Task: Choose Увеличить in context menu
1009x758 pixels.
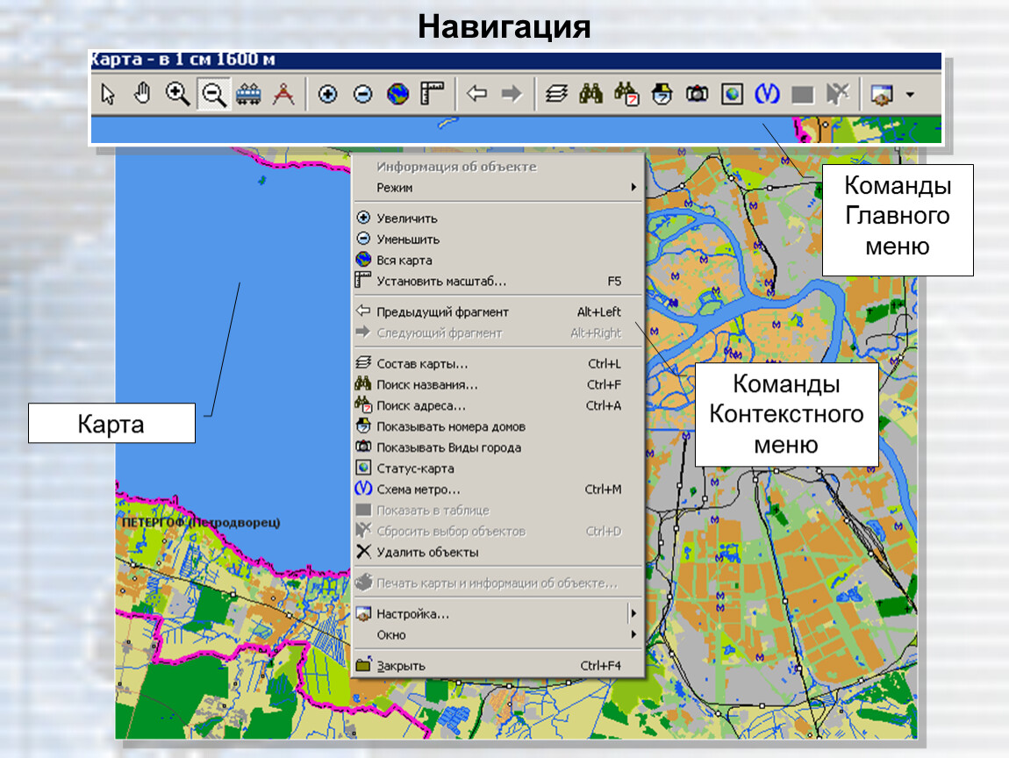Action: pyautogui.click(x=498, y=218)
